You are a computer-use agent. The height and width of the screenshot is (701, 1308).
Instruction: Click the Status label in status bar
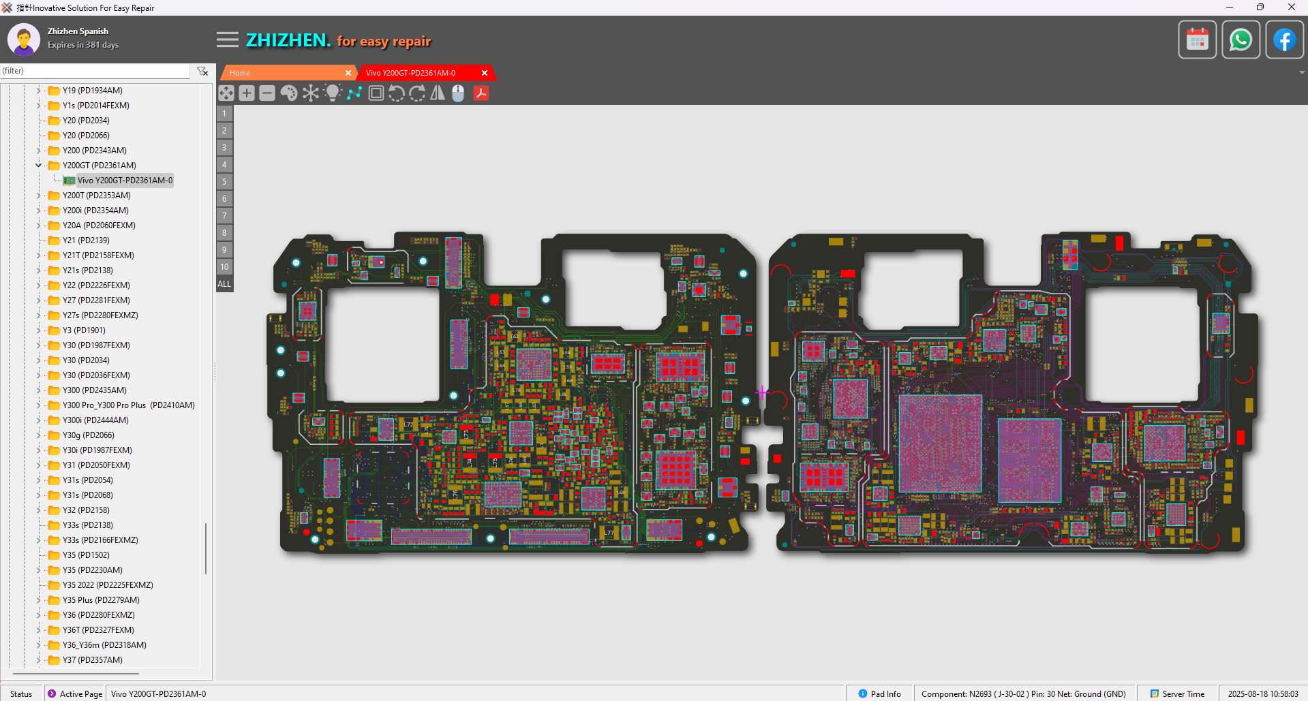[x=21, y=694]
